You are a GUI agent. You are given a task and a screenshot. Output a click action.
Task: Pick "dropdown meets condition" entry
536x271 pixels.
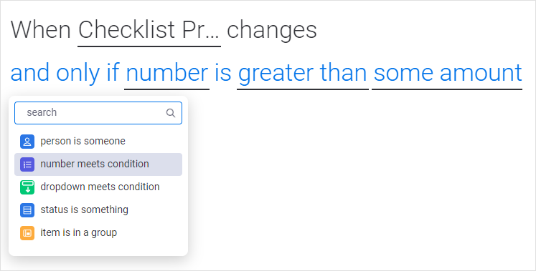click(98, 187)
